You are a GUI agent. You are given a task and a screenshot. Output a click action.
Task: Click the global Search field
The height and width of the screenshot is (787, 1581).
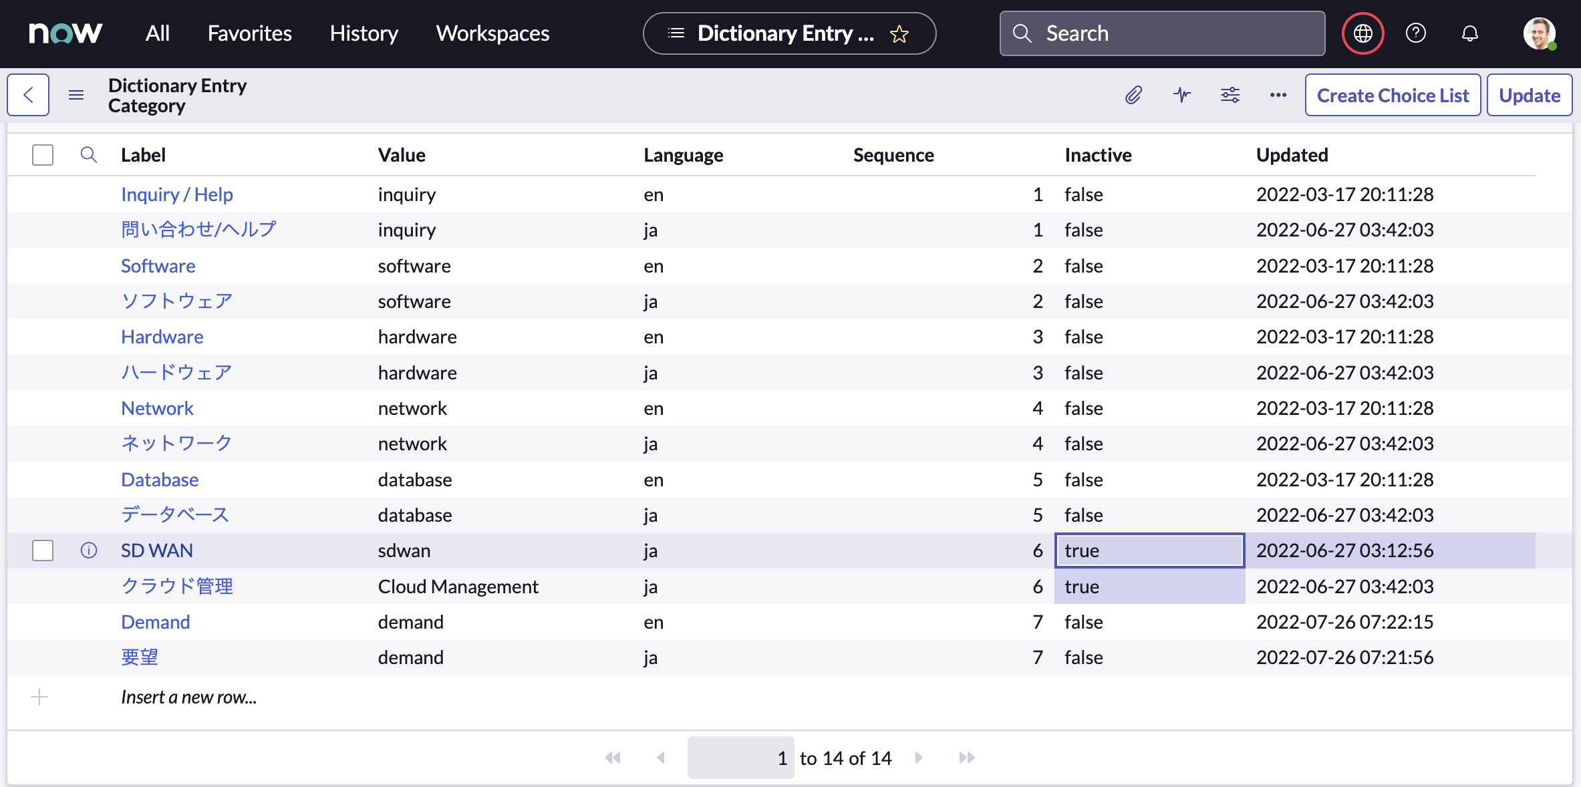pos(1163,33)
